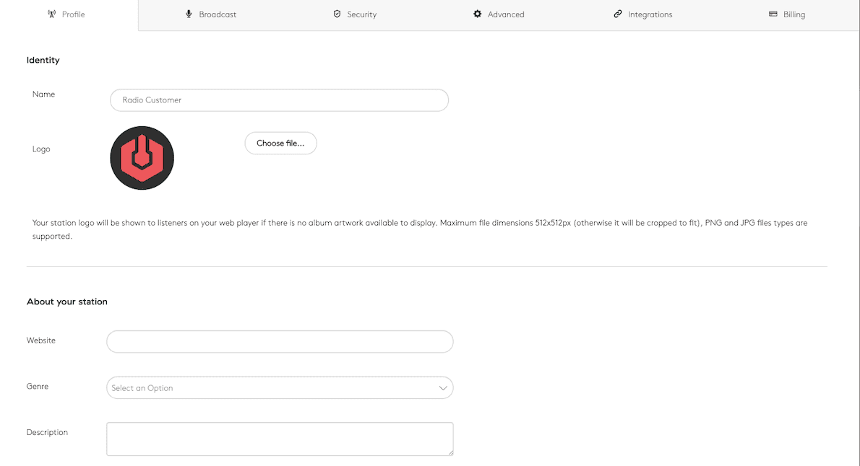Open the Broadcast tab by its label
This screenshot has height=466, width=860.
click(x=218, y=14)
